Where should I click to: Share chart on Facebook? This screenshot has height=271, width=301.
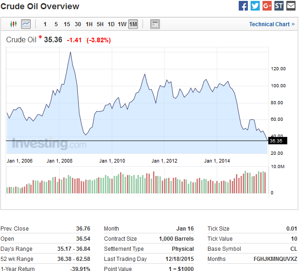click(243, 6)
